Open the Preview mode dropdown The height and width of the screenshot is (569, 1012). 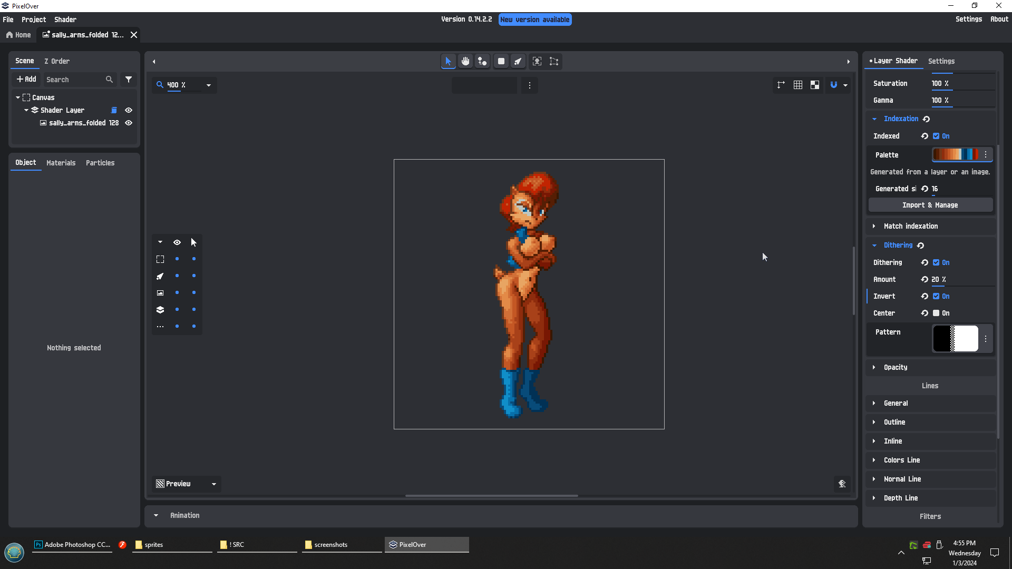(x=187, y=484)
